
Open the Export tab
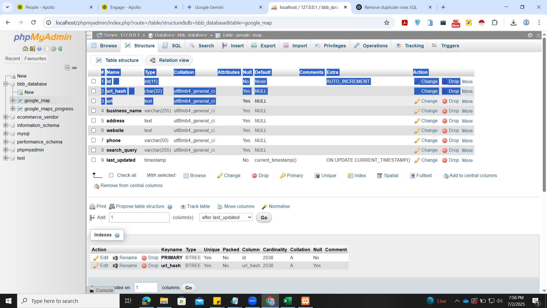click(263, 46)
